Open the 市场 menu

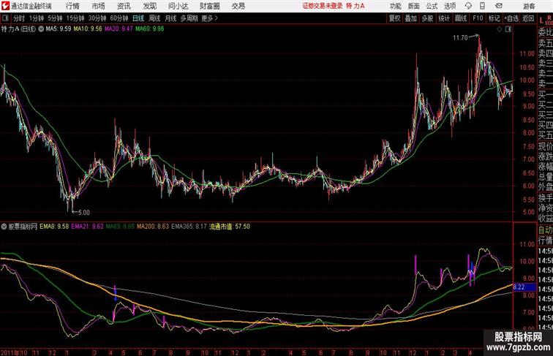[x=99, y=6]
